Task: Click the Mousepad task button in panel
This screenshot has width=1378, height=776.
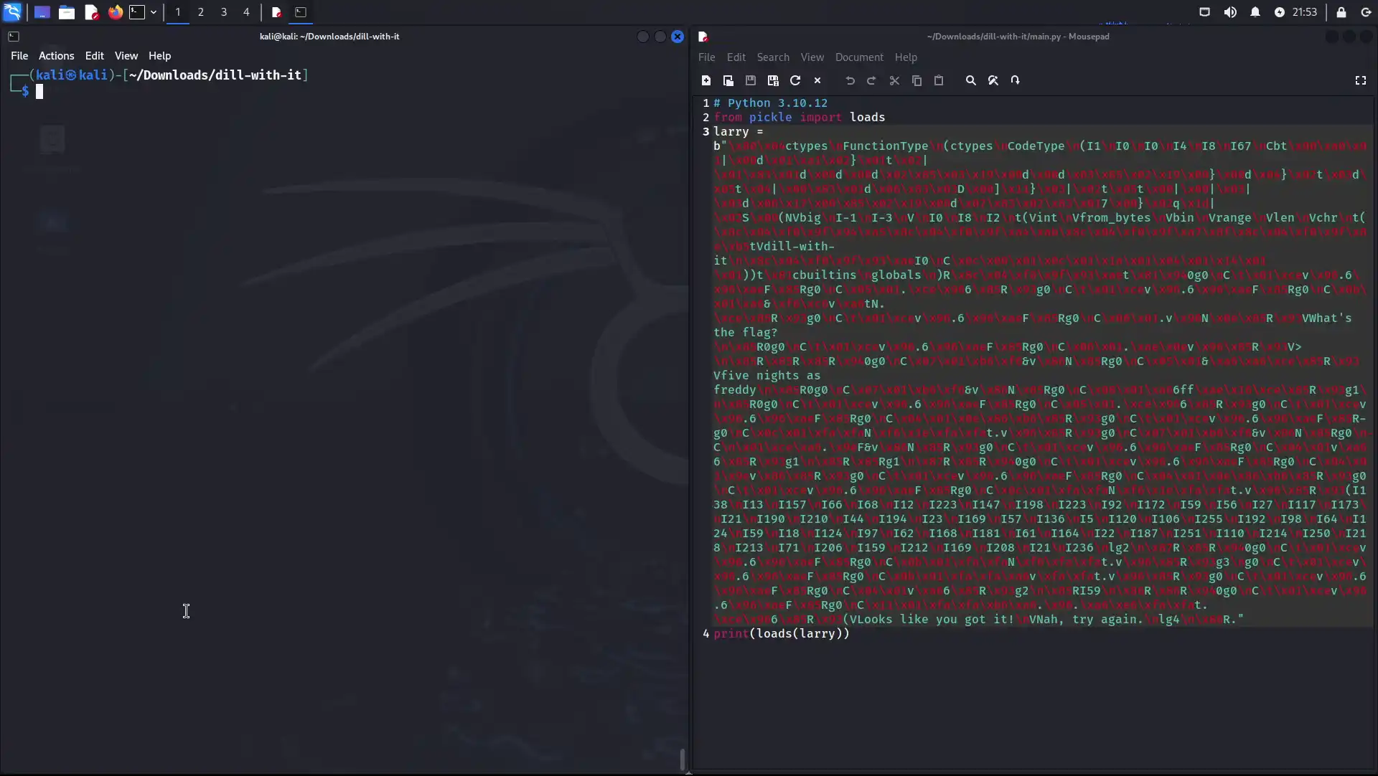Action: tap(276, 12)
